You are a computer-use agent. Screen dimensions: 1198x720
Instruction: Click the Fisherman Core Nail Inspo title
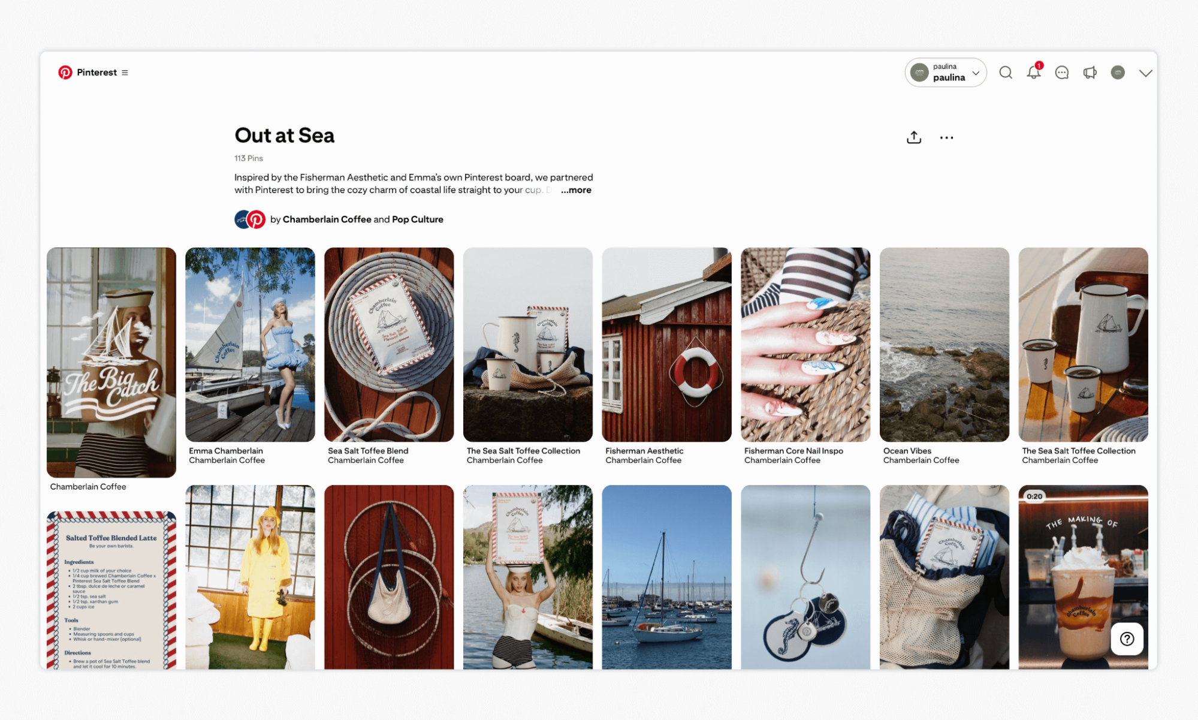tap(793, 451)
